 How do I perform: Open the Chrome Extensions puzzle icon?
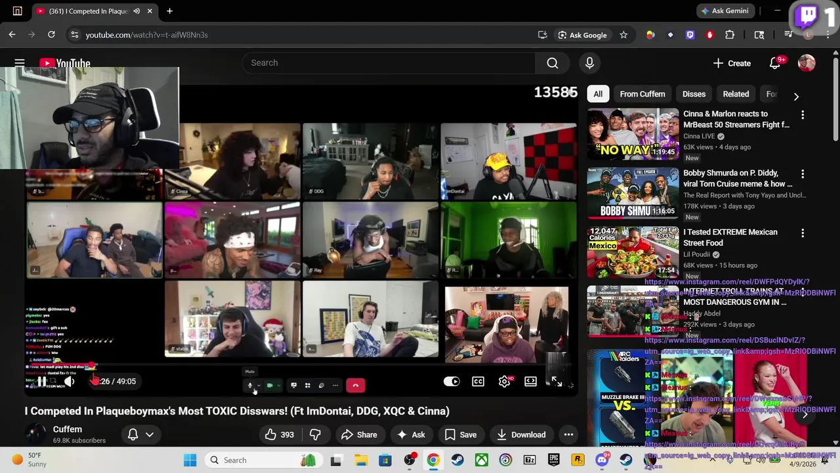pos(730,35)
